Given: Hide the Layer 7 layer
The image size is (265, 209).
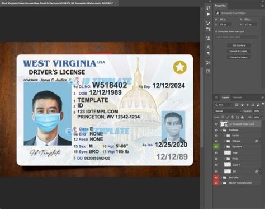Looking at the screenshot, I should coord(216,165).
